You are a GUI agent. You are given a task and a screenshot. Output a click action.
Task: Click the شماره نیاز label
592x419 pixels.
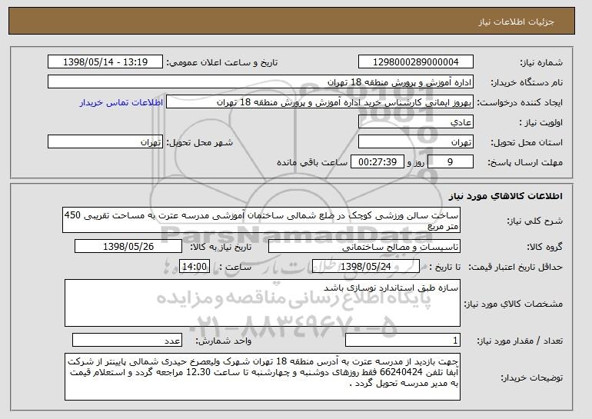541,63
